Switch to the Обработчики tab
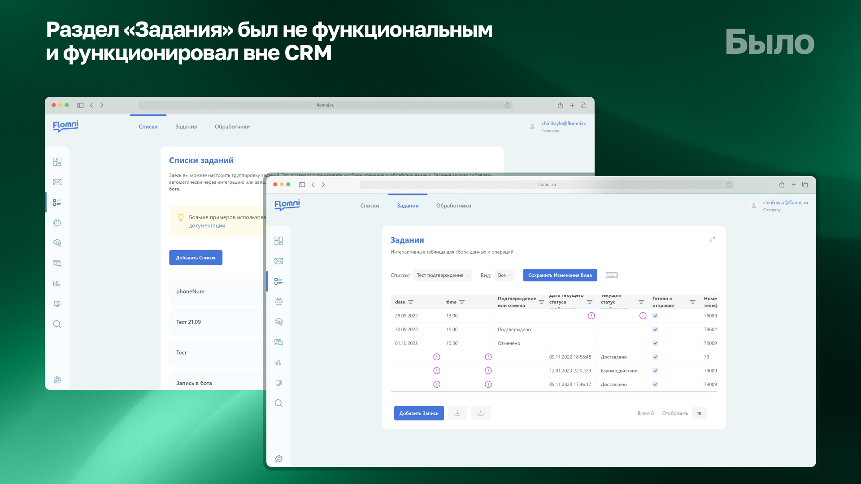 tap(453, 206)
